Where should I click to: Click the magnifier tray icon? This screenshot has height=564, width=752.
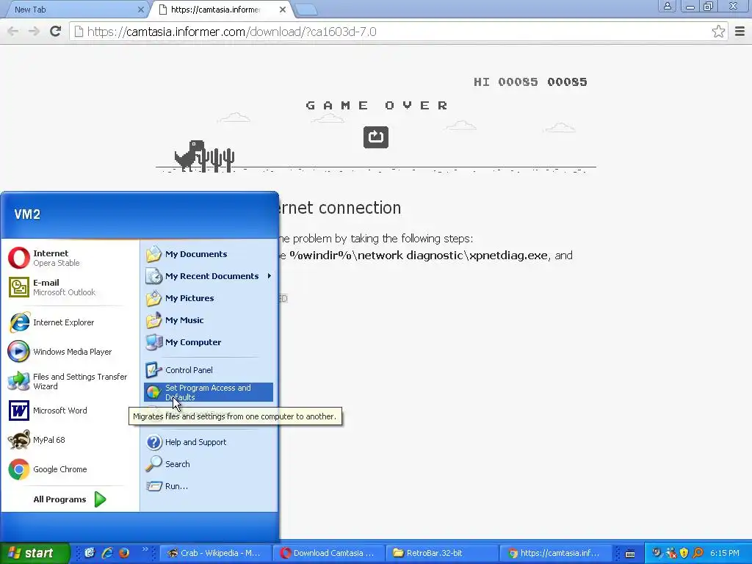point(698,553)
